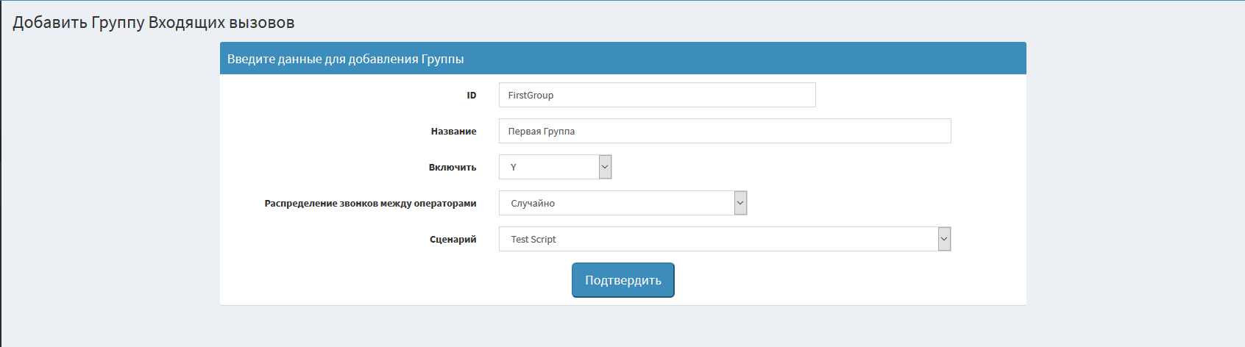Image resolution: width=1245 pixels, height=347 pixels.
Task: Click the Сценарий field label
Action: tap(453, 239)
